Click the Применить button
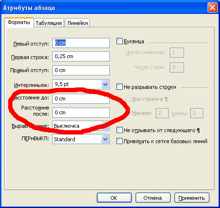Screen dimensions: 220x208 point(192,198)
